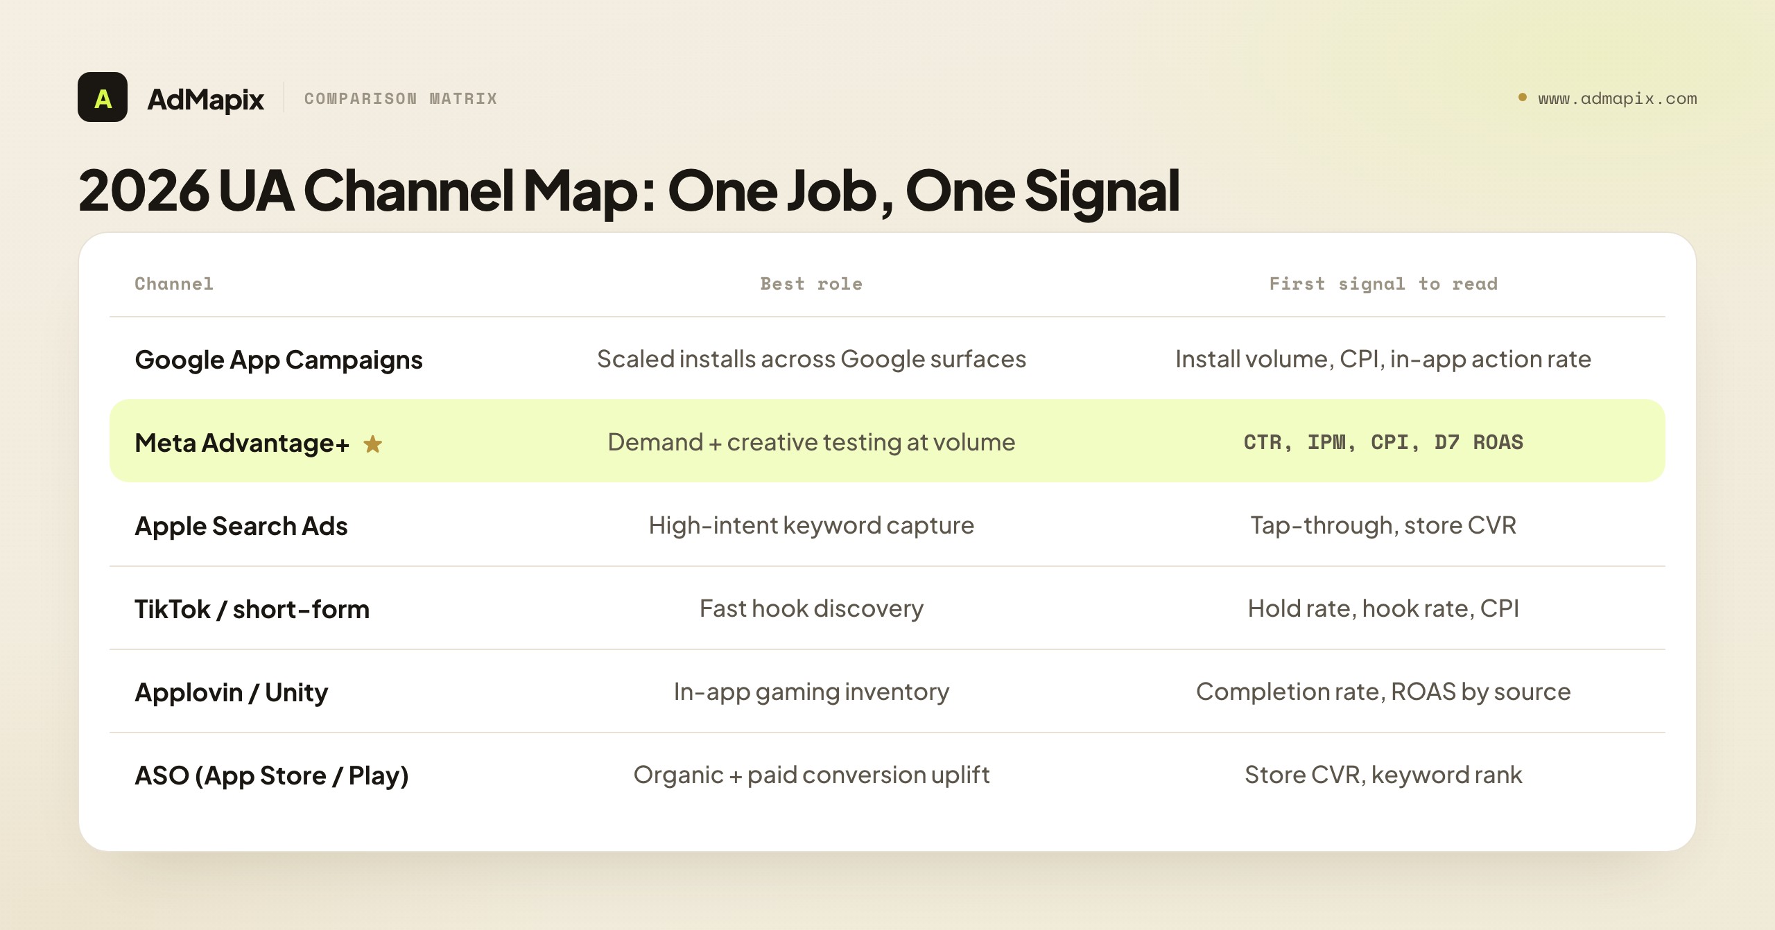Click Completion rate, ROAS by source cell

1383,692
